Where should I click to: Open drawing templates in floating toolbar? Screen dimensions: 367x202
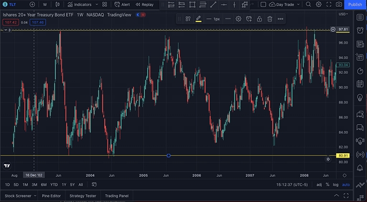[x=188, y=19]
